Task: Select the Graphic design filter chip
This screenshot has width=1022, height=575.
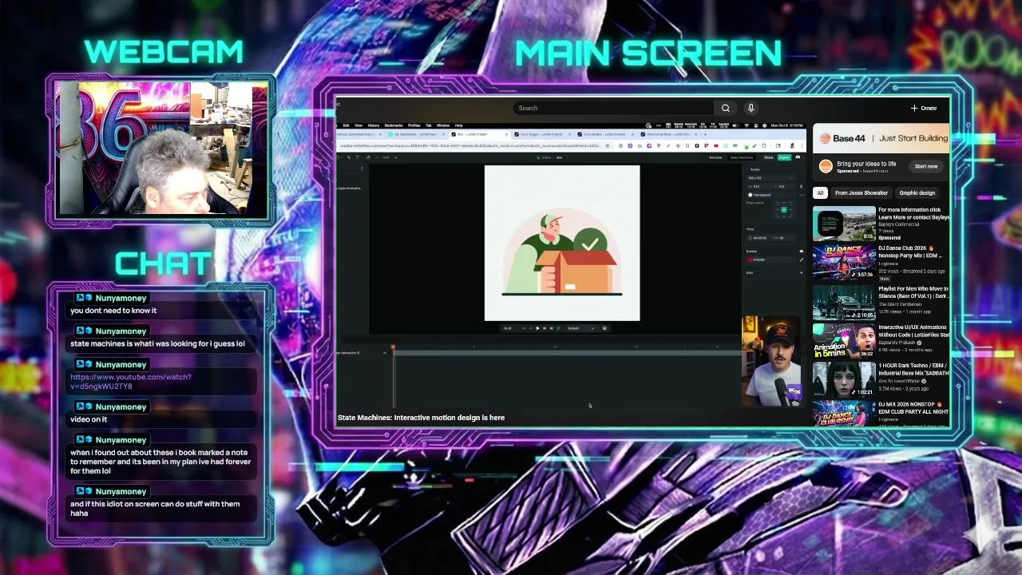Action: point(917,192)
